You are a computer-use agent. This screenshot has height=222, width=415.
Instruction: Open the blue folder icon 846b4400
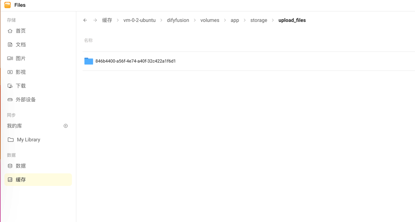point(89,61)
